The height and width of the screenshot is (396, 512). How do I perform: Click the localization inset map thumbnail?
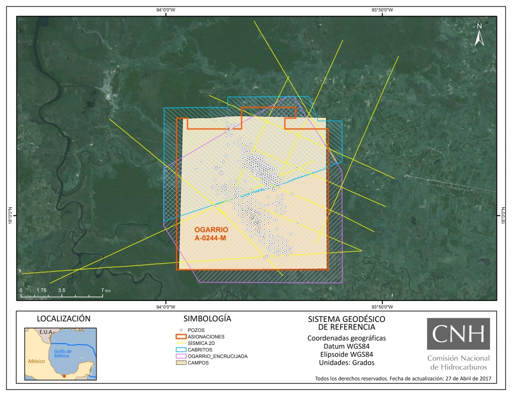pos(61,353)
